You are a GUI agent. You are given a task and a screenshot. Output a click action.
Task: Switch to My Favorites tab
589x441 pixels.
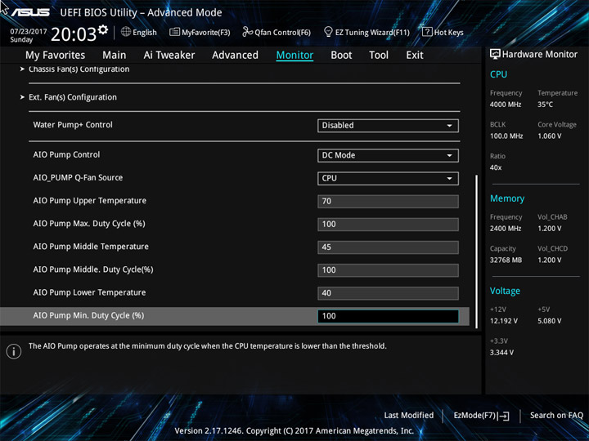pyautogui.click(x=56, y=56)
